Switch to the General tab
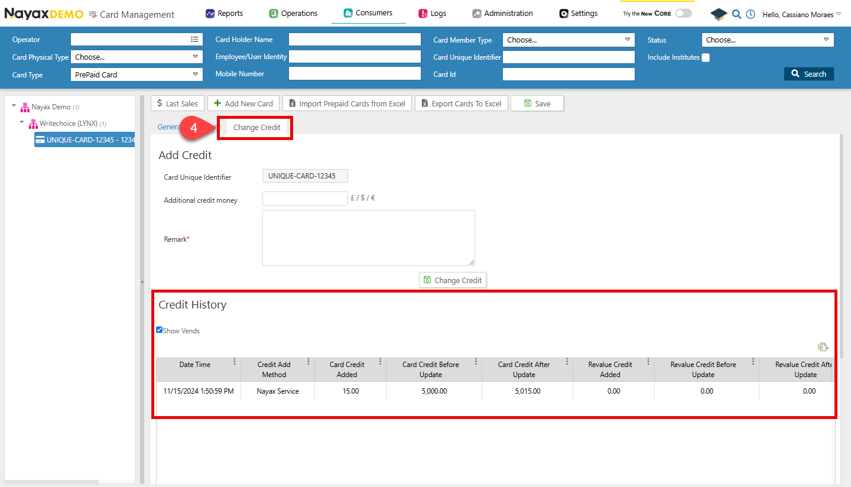The height and width of the screenshot is (487, 851). click(x=168, y=127)
